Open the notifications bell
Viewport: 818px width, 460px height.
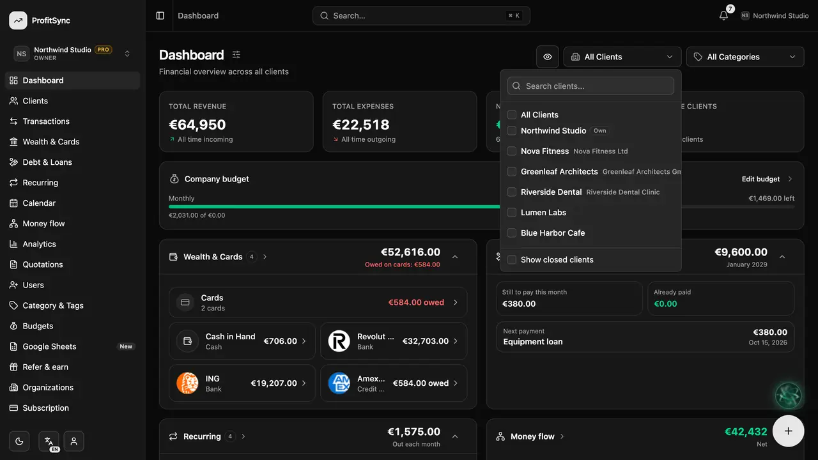723,15
